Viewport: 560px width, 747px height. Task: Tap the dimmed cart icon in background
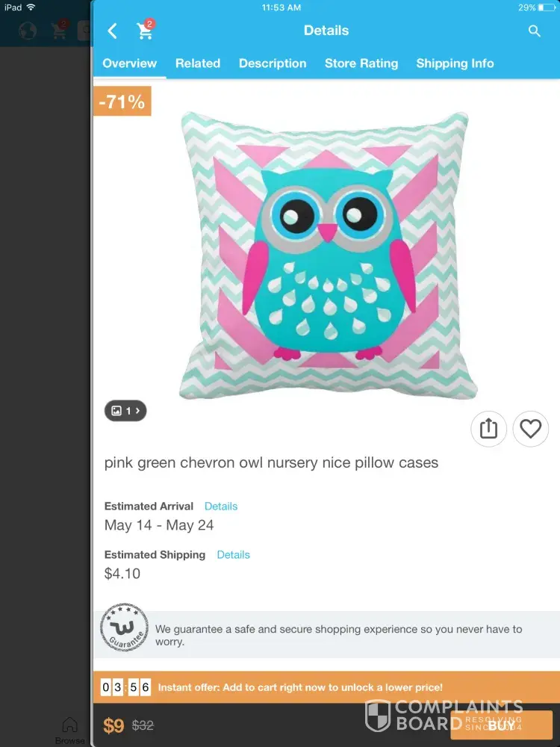(x=60, y=30)
